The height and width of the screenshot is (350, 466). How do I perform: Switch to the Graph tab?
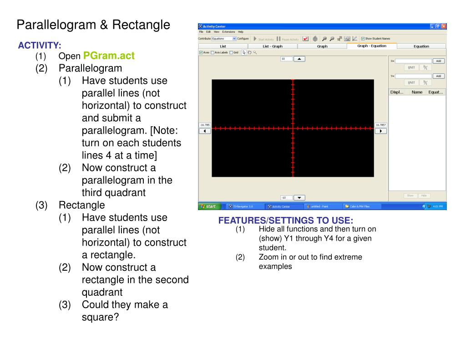click(x=322, y=46)
